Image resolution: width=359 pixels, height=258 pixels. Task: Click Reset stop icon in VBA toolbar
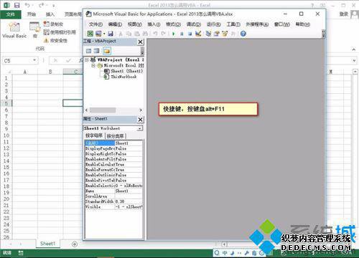pyautogui.click(x=190, y=34)
